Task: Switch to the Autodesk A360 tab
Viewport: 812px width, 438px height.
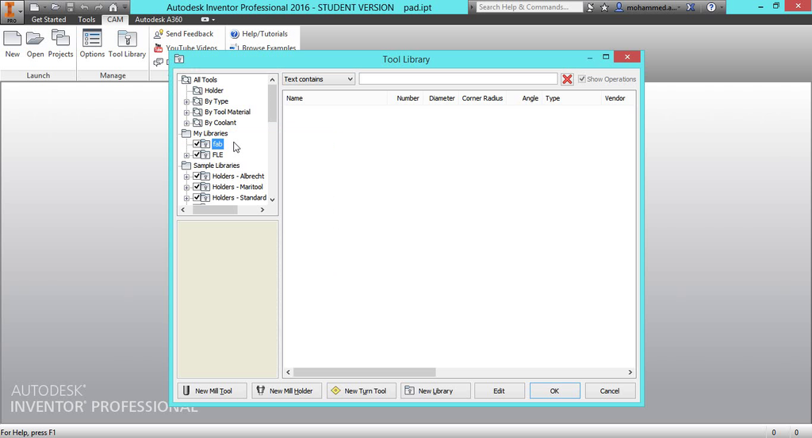Action: [159, 19]
